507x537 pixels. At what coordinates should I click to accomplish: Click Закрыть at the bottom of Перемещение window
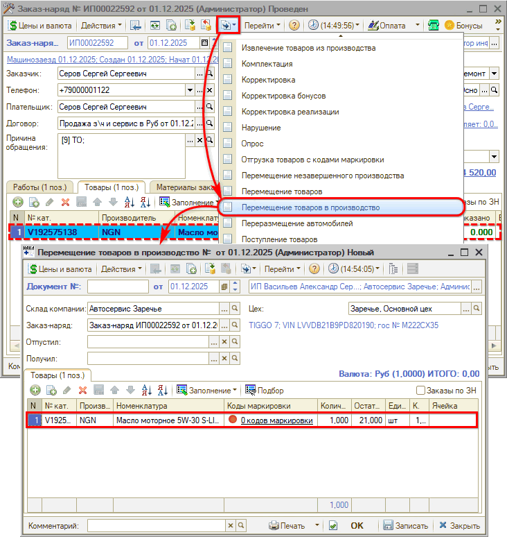point(459,526)
